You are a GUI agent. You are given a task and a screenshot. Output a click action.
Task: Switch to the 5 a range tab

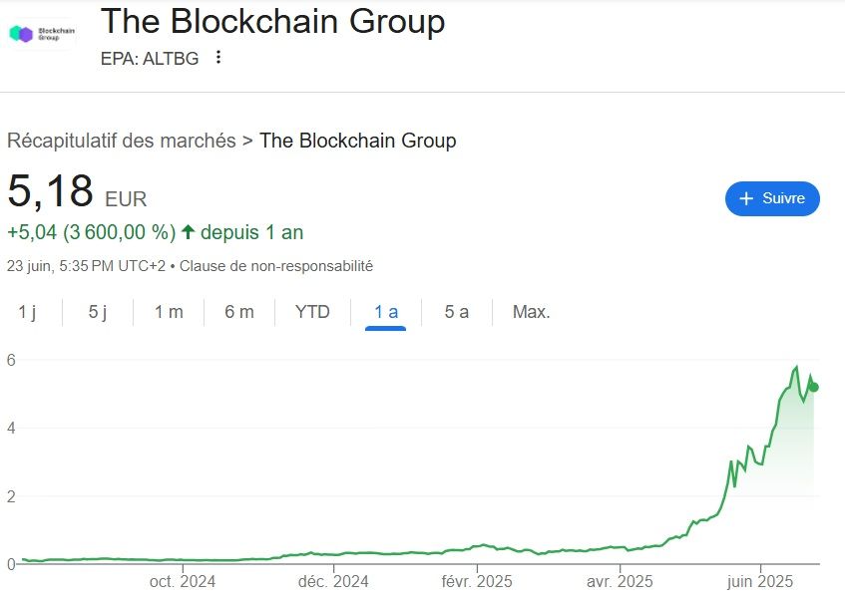tap(456, 312)
